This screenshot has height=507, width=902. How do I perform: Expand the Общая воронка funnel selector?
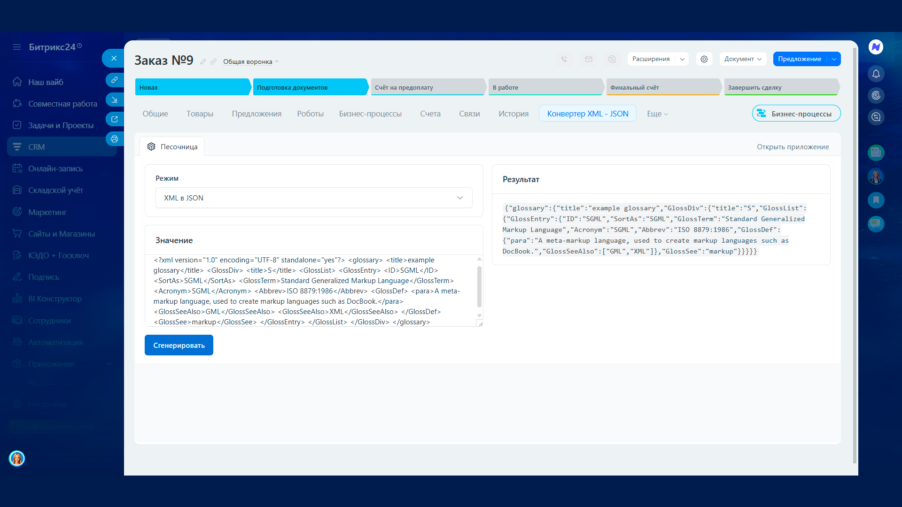coord(251,61)
